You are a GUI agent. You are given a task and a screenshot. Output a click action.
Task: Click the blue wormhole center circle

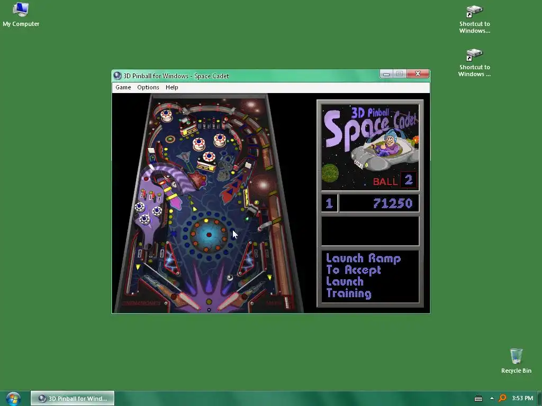coord(209,235)
